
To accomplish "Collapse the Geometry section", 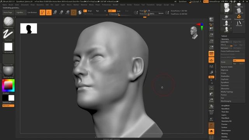I will pyautogui.click(x=225, y=39).
